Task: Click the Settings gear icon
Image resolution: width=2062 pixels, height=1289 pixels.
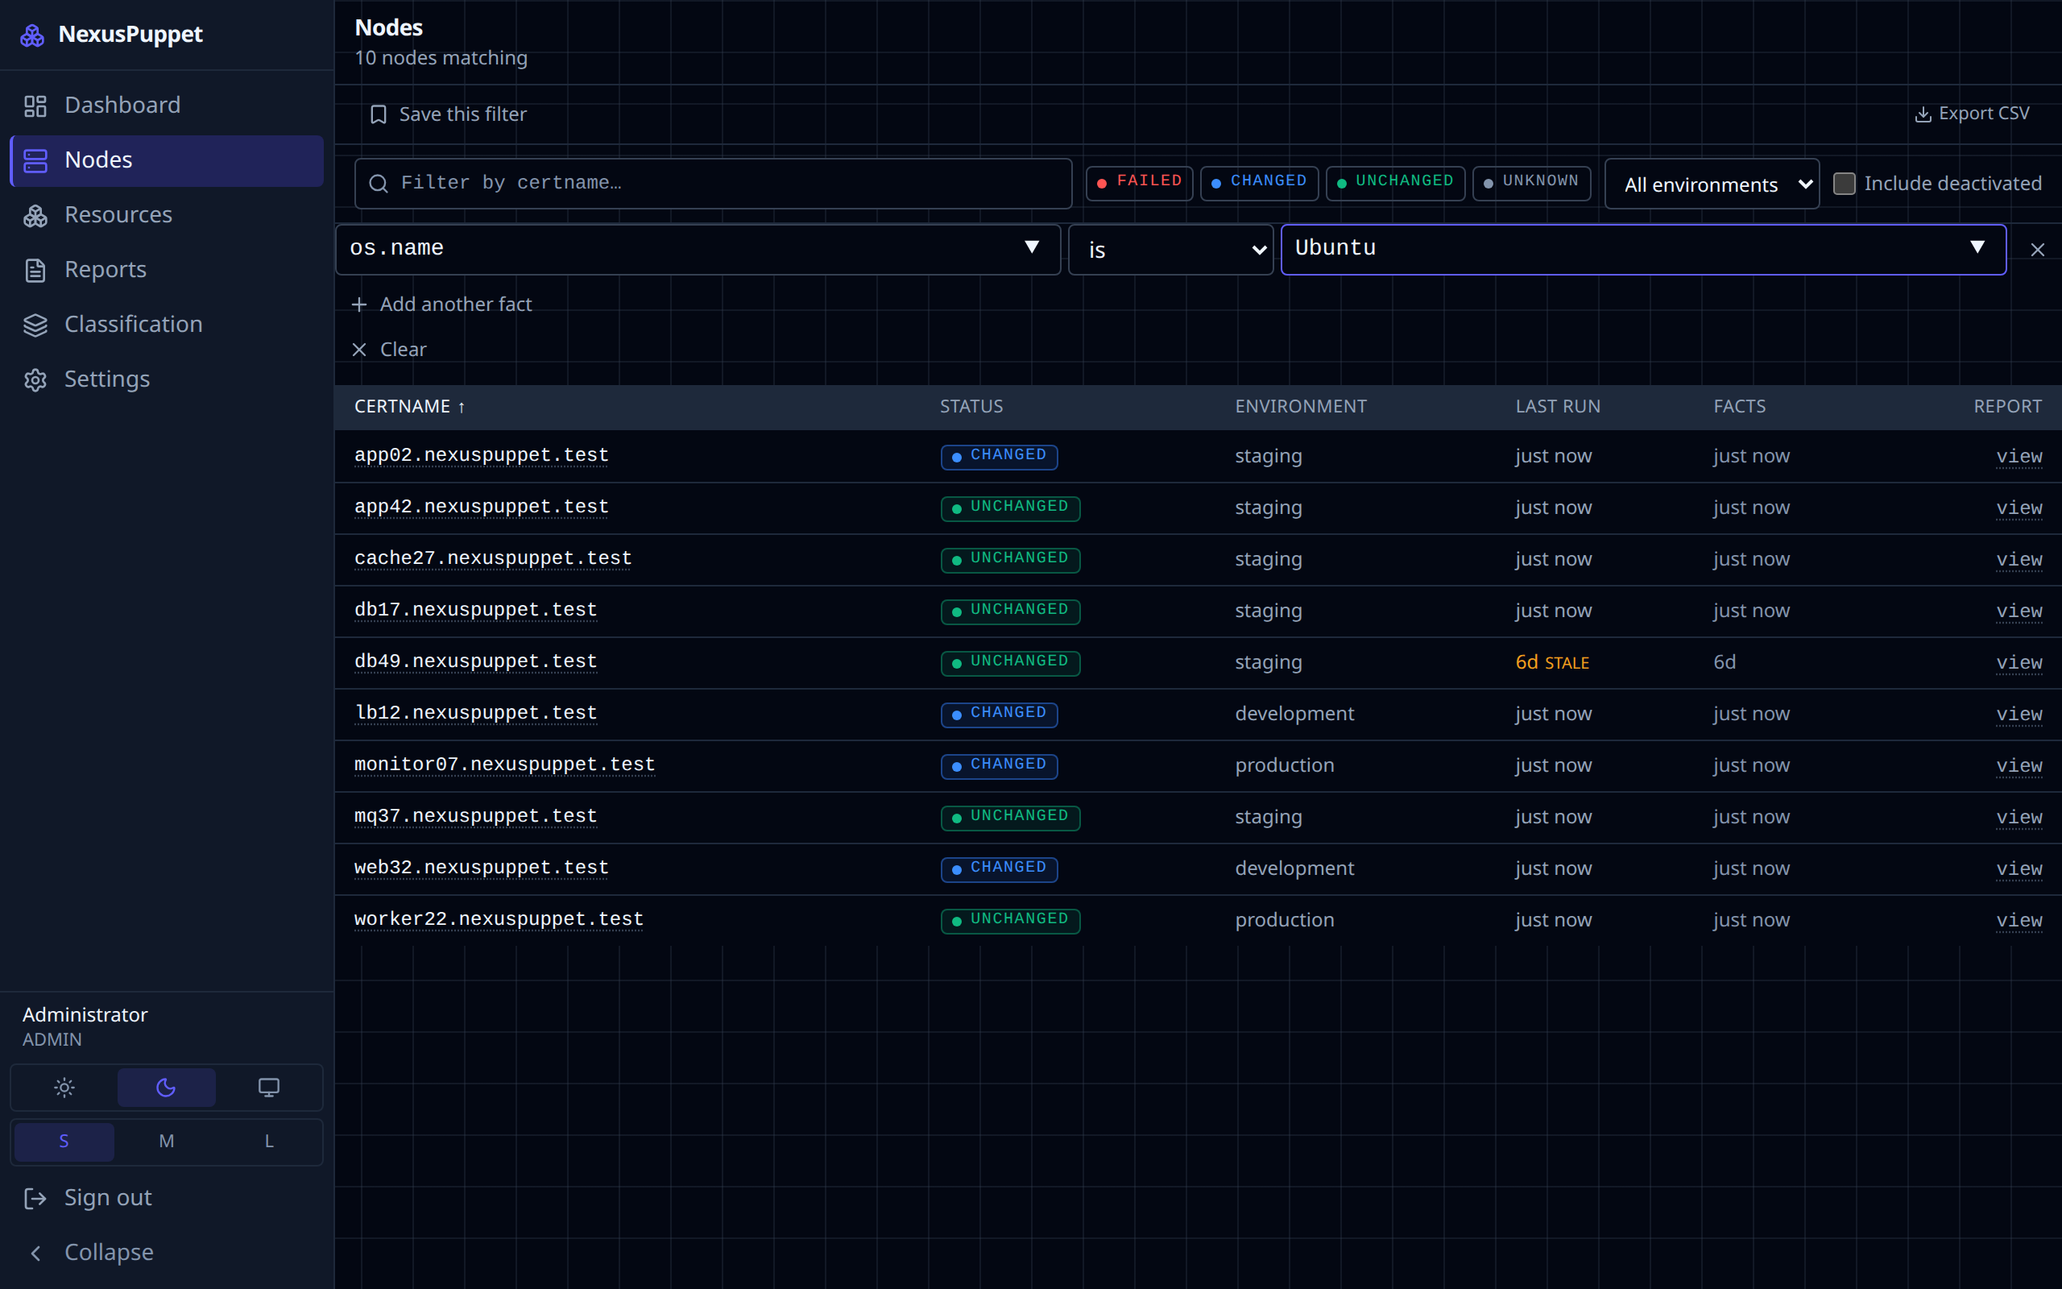Action: 35,379
